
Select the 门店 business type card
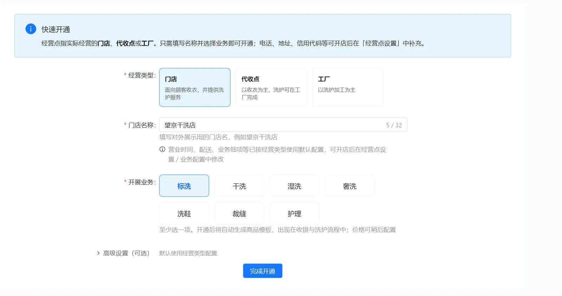[x=195, y=87]
